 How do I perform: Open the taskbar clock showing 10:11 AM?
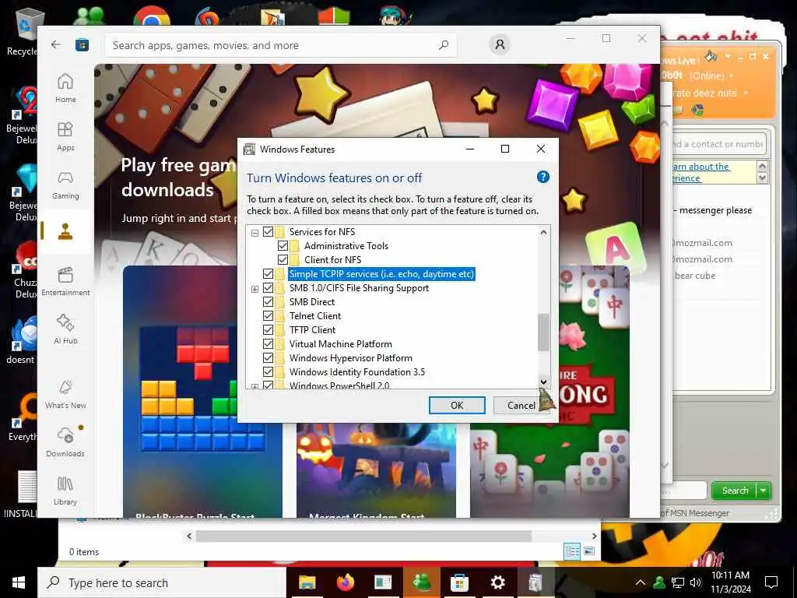point(730,582)
